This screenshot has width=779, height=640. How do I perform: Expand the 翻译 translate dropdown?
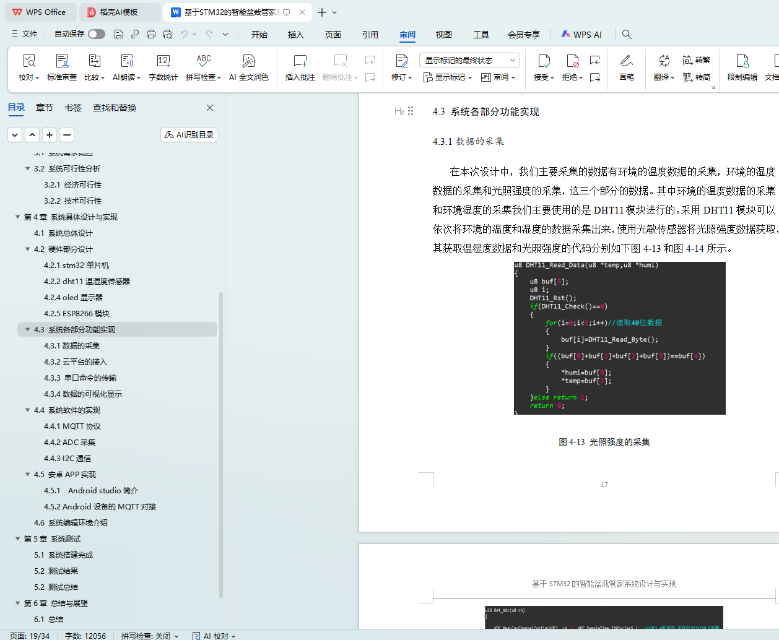(664, 77)
